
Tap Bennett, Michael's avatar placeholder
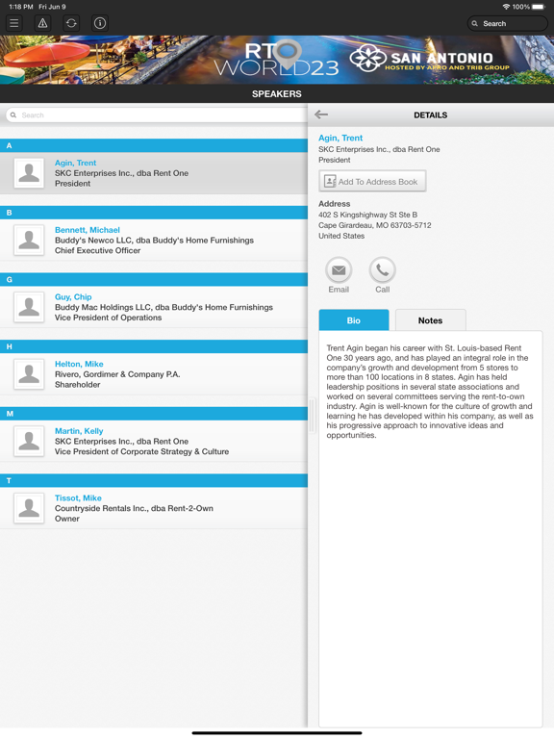tap(29, 240)
